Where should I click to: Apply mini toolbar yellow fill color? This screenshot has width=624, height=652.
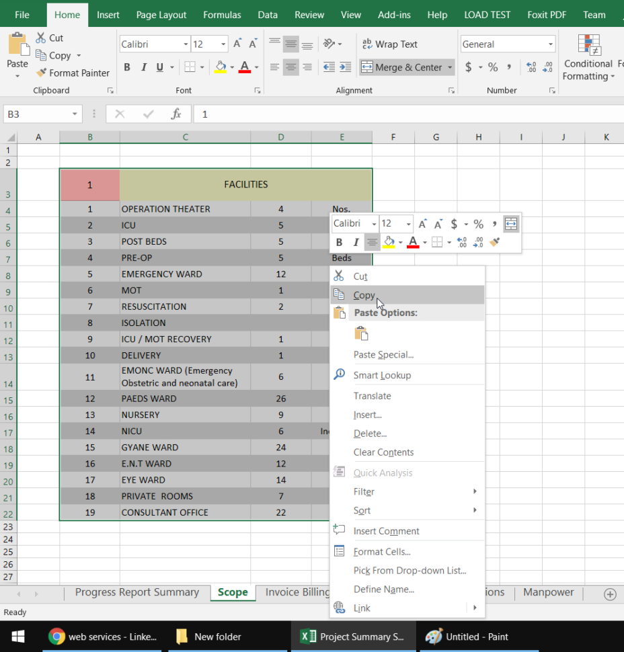389,241
